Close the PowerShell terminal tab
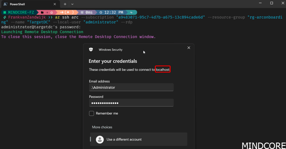Viewport: 286px width, 149px height. point(55,4)
